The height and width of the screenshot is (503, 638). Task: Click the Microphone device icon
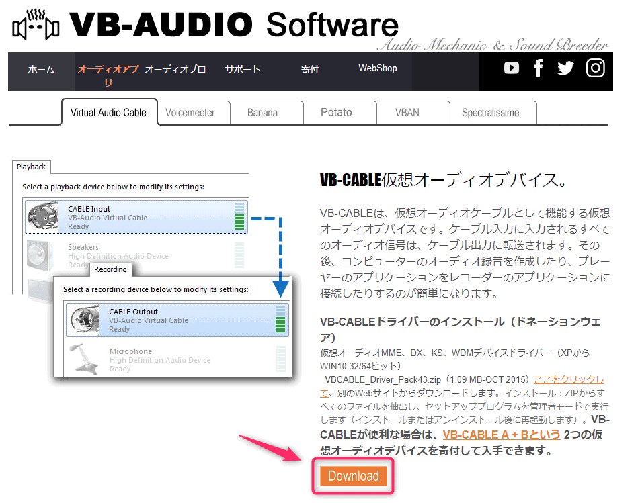(85, 359)
